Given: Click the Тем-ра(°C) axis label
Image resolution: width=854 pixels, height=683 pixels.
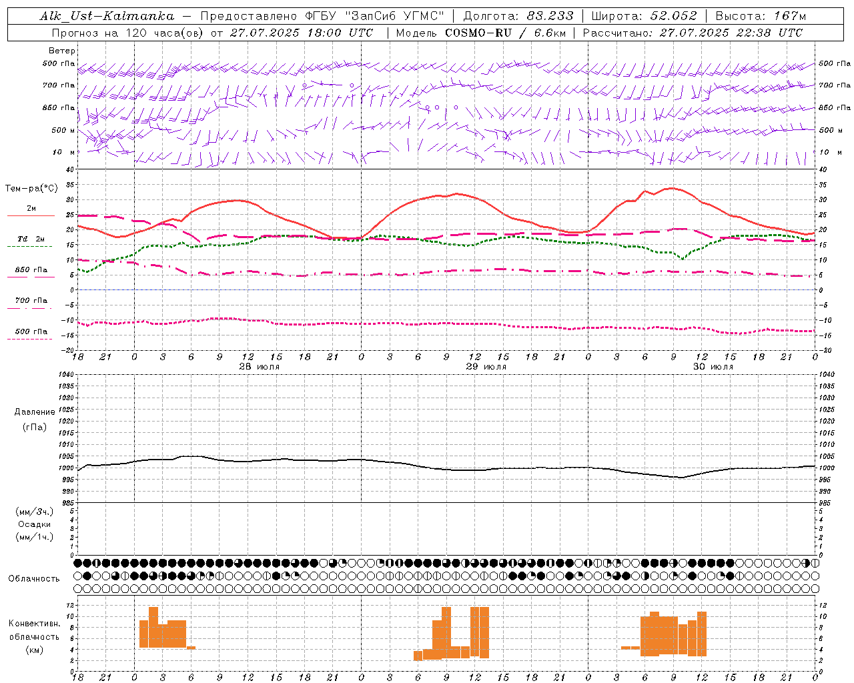Looking at the screenshot, I should [x=31, y=189].
